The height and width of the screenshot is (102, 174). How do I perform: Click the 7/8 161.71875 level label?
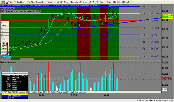coord(151,14)
